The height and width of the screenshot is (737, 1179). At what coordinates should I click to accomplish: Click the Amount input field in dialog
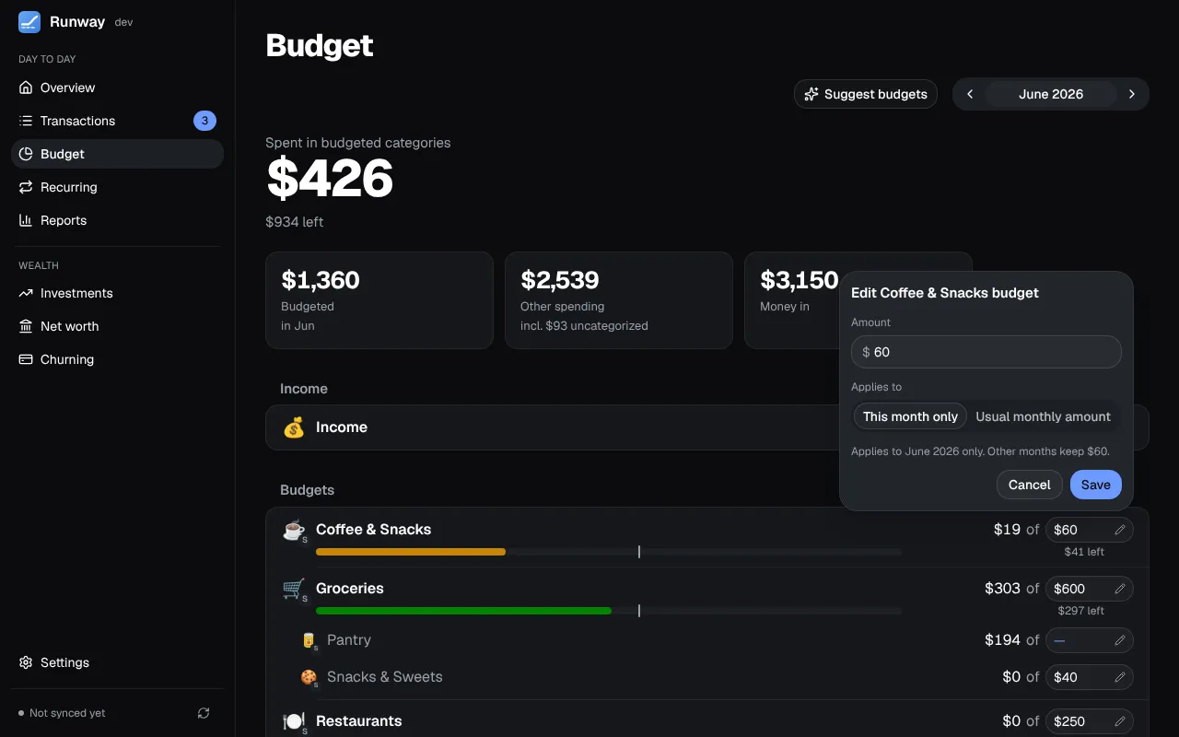986,352
